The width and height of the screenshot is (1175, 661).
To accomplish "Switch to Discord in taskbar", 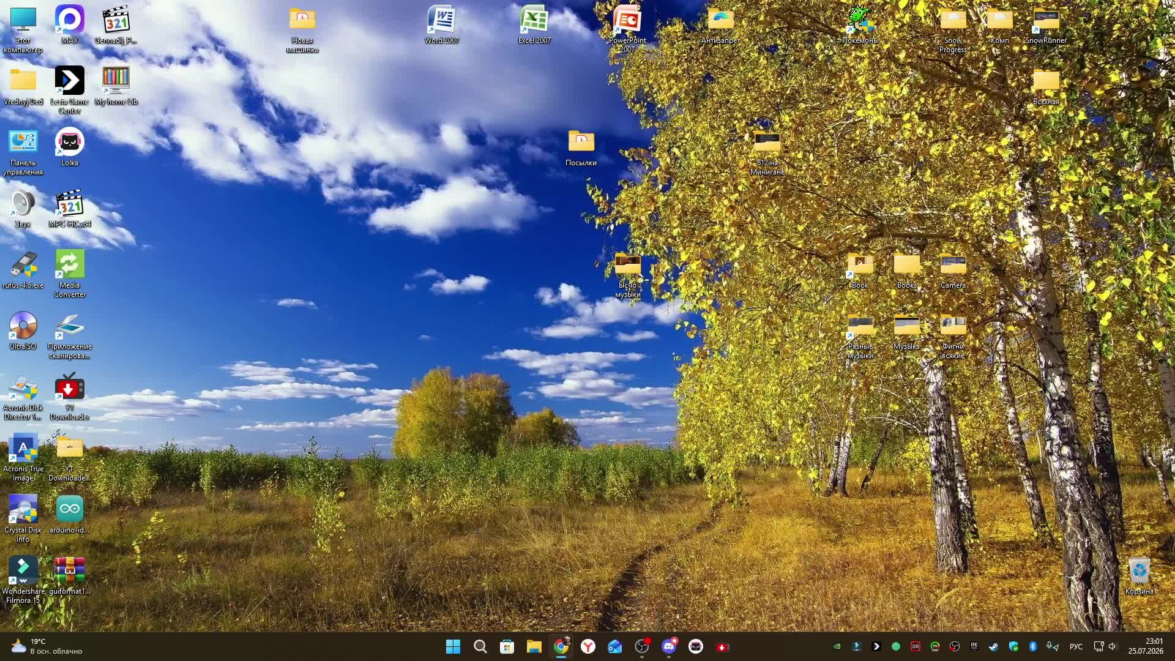I will [669, 646].
